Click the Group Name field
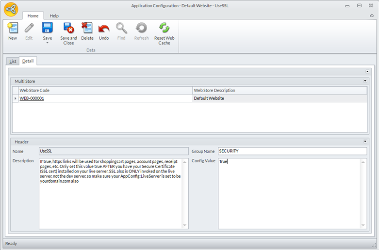Viewport: 379px width, 250px height. coord(292,151)
